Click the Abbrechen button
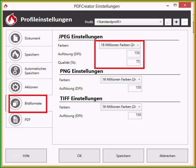196x168 pixels. coord(167,156)
